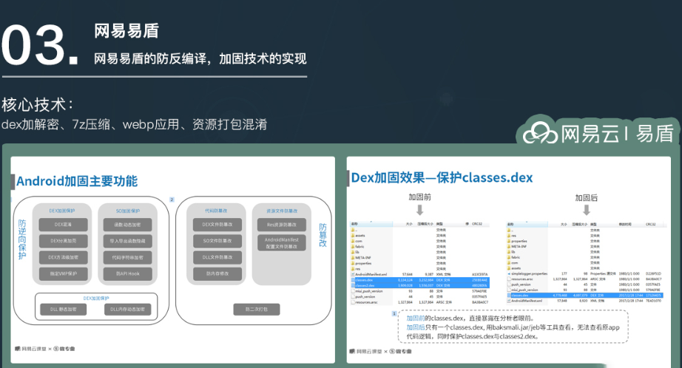Click the DLL文件防篡改 box

coord(217,257)
